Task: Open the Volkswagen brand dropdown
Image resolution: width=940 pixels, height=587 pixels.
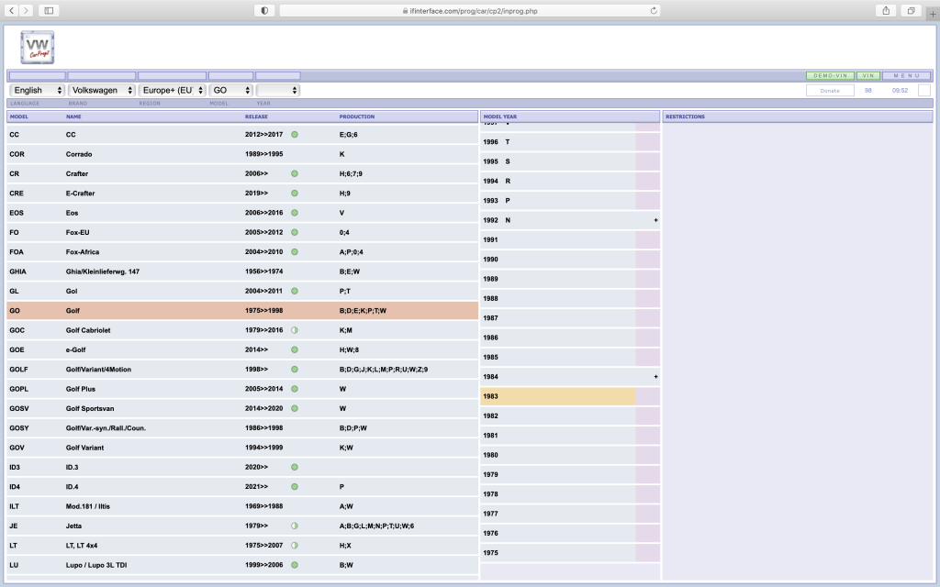Action: (x=101, y=90)
